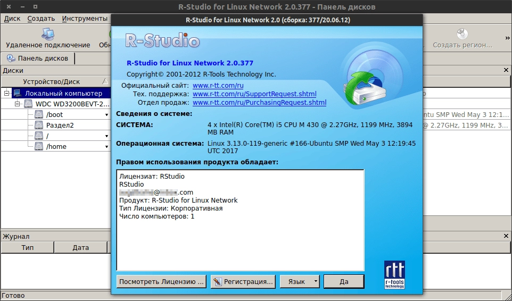Image resolution: width=512 pixels, height=301 pixels.
Task: Close the Диски panel
Action: point(506,70)
